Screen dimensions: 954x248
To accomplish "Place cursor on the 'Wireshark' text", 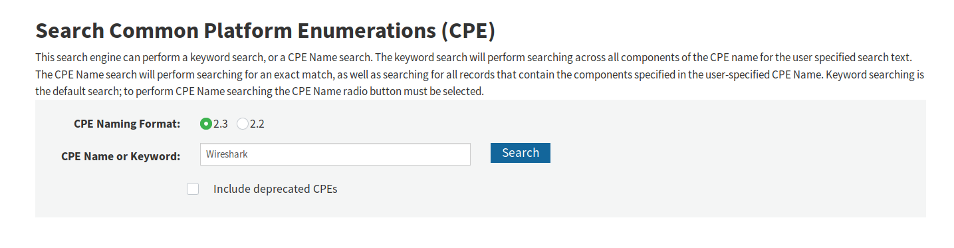I will 227,154.
